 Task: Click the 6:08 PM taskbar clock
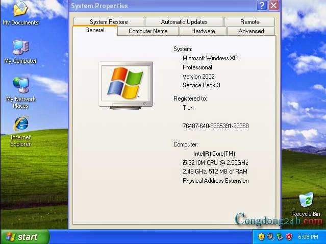point(308,237)
